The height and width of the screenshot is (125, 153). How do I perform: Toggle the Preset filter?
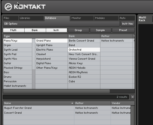click(123, 30)
